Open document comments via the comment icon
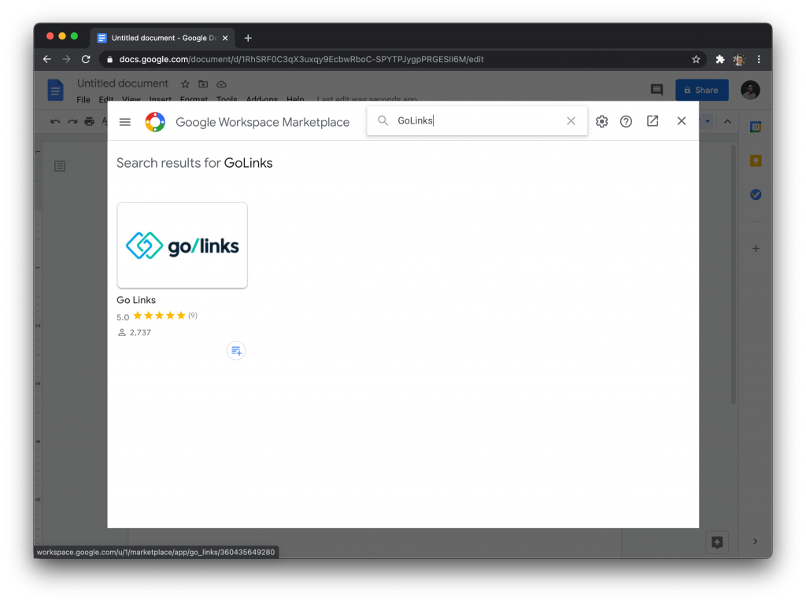The image size is (806, 603). (658, 89)
